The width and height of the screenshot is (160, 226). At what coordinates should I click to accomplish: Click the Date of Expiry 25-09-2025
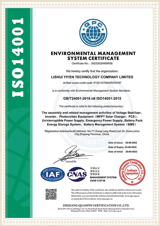point(122,147)
